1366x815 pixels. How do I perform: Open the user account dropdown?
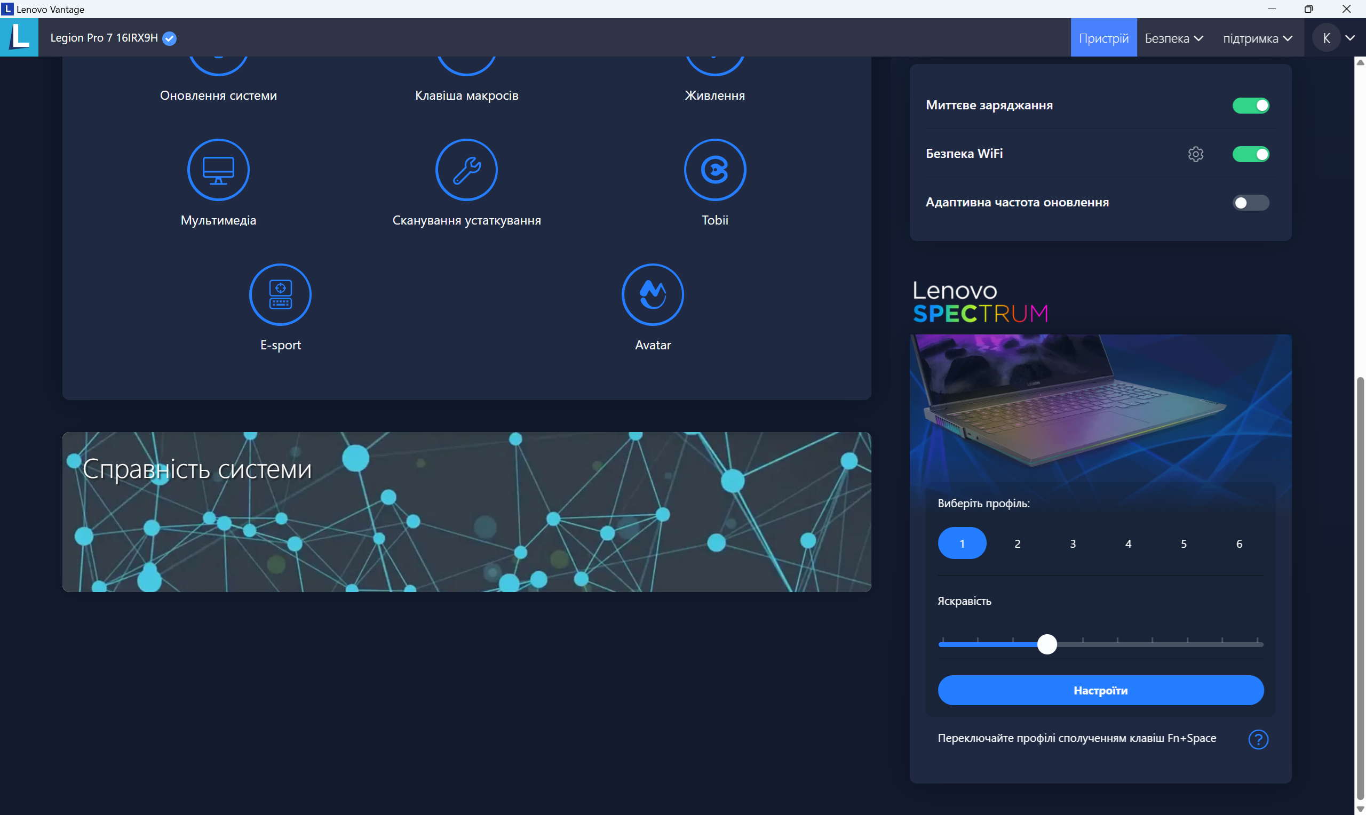1336,37
